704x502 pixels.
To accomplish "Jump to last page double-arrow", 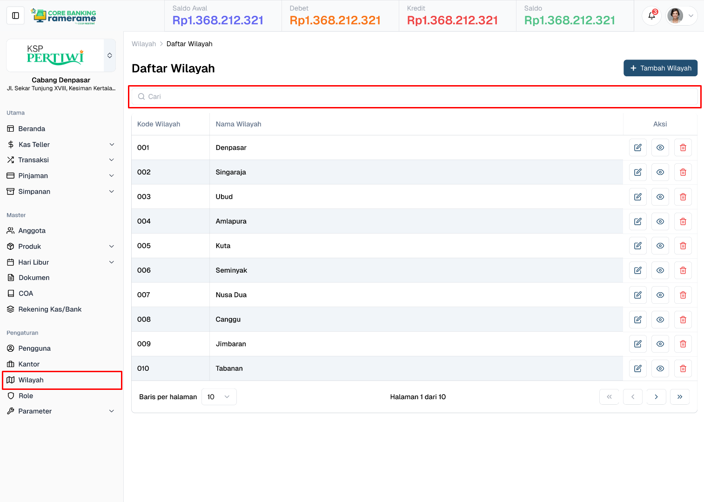I will [x=679, y=397].
